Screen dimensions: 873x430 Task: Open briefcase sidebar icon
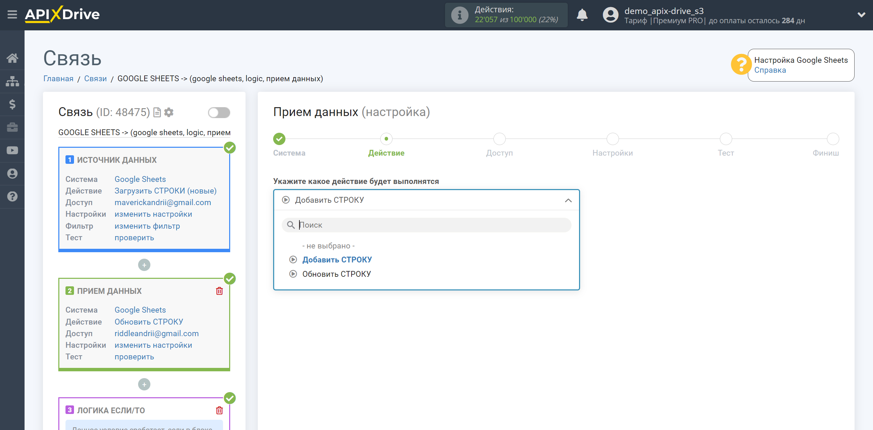coord(12,127)
